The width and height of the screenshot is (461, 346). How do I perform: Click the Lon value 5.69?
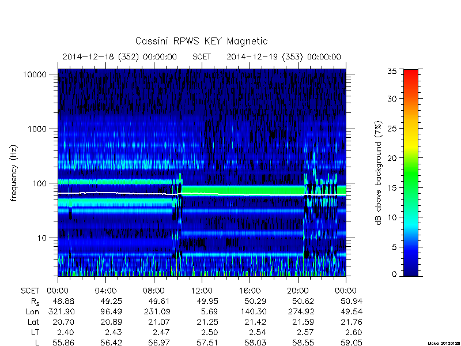pos(210,311)
